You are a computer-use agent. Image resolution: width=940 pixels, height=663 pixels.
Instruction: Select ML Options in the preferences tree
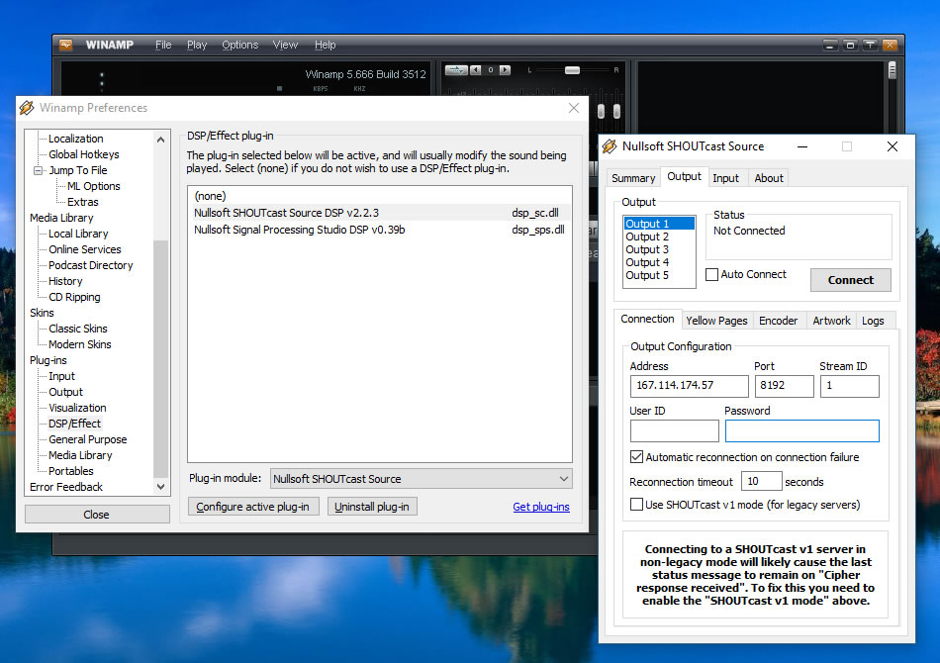coord(94,186)
